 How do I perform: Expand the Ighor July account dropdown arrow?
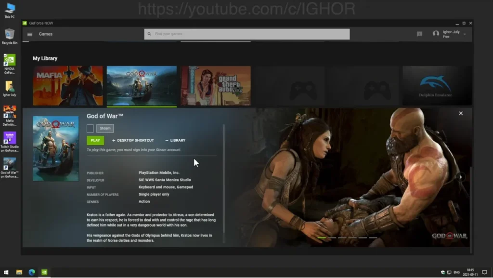tap(465, 34)
